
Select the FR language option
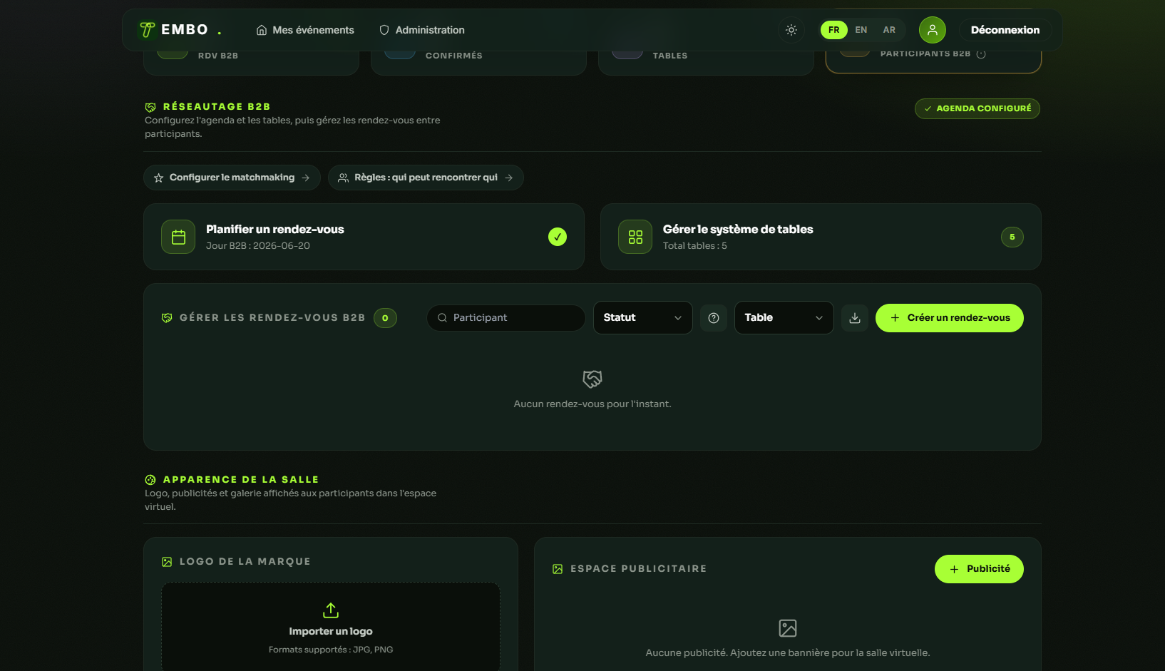click(834, 30)
